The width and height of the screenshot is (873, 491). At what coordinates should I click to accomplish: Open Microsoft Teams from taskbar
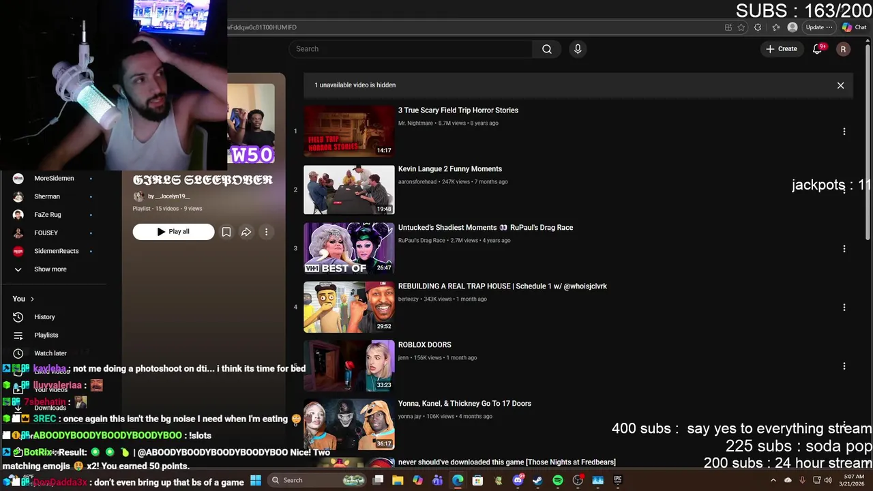click(x=437, y=480)
